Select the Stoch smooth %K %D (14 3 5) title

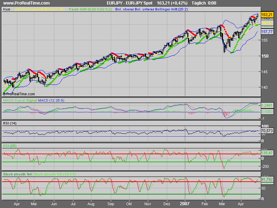click(39, 174)
